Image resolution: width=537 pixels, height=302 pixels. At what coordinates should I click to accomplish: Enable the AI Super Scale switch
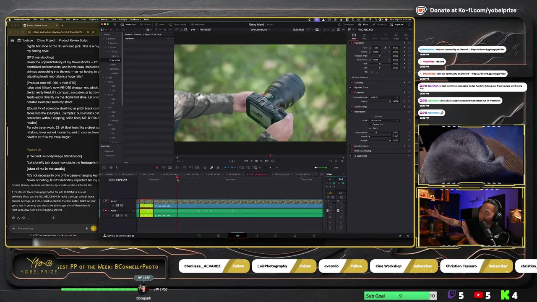351,156
